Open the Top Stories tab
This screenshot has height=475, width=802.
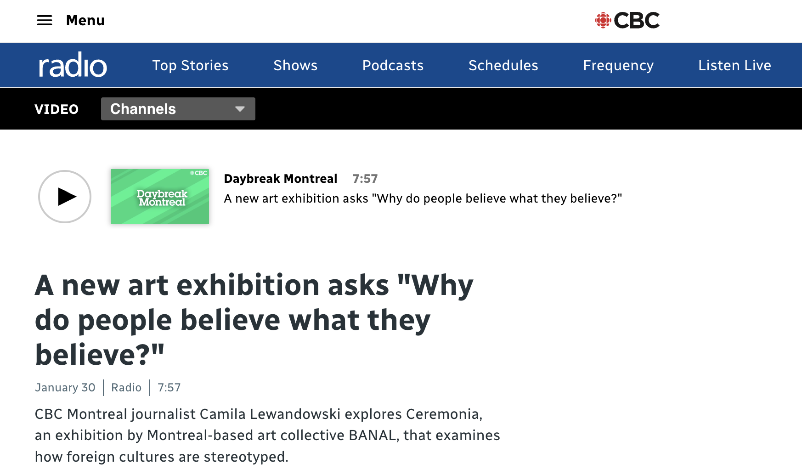(190, 65)
